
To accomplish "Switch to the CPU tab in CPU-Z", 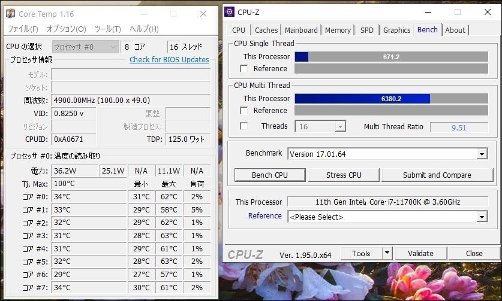I will coord(239,31).
